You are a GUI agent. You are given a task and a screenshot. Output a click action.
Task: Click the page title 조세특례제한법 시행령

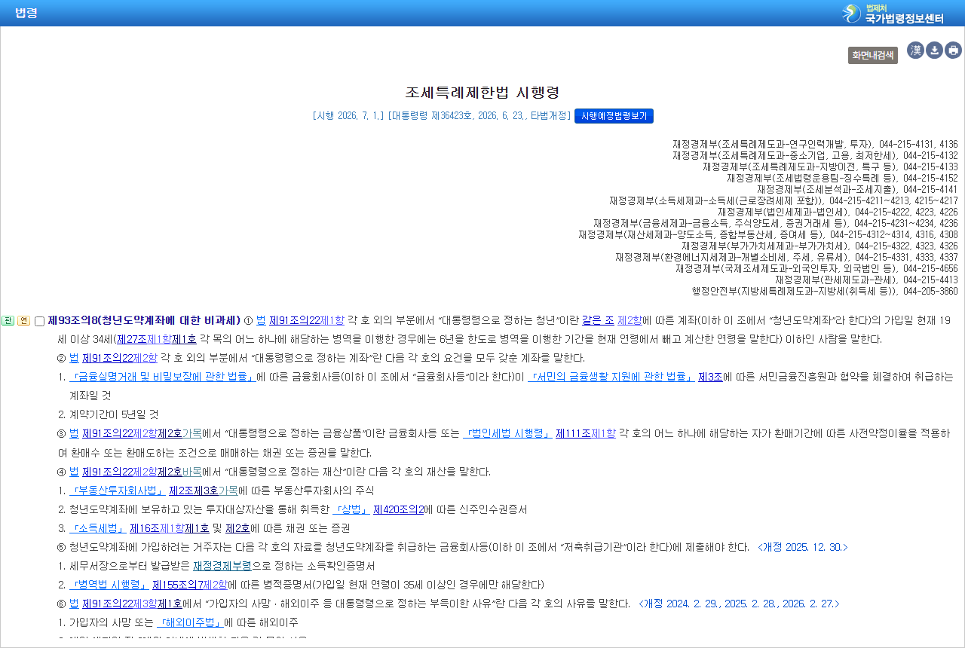482,93
